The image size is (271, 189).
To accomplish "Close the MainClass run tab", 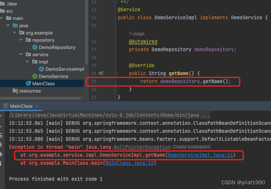I will (x=37, y=106).
